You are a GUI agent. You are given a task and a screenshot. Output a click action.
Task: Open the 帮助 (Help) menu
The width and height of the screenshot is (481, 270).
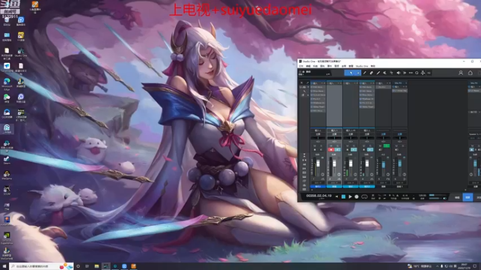coord(373,66)
